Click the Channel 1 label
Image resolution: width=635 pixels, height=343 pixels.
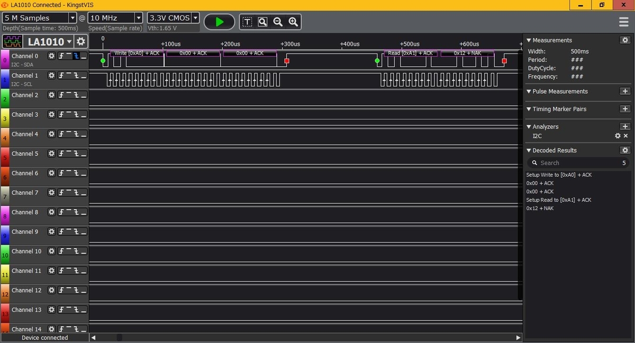tap(25, 76)
